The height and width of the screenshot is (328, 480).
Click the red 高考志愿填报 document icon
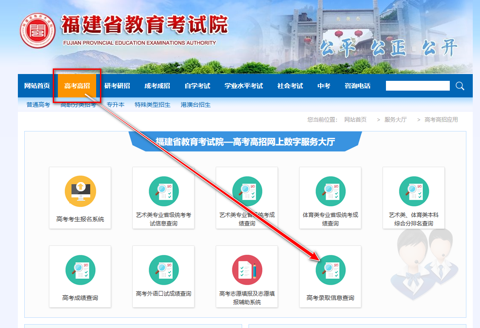point(247,270)
